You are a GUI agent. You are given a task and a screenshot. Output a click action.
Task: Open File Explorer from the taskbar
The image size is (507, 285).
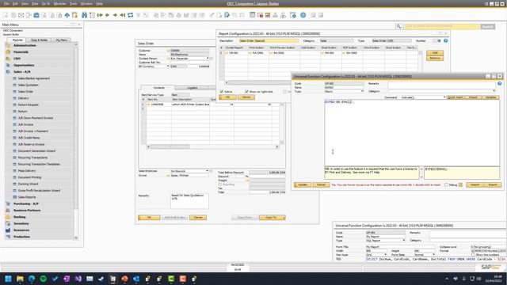tap(20, 279)
